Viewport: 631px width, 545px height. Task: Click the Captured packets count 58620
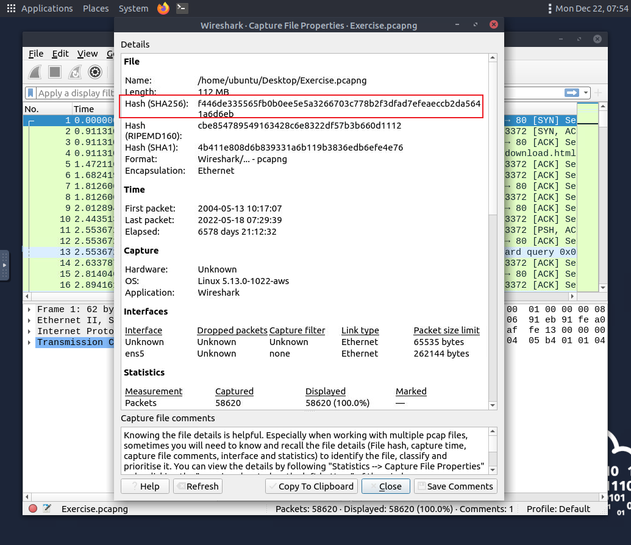tap(228, 403)
